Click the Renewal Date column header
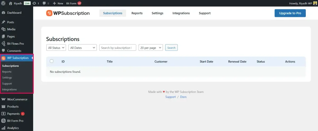Image resolution: width=318 pixels, height=131 pixels. (x=237, y=61)
